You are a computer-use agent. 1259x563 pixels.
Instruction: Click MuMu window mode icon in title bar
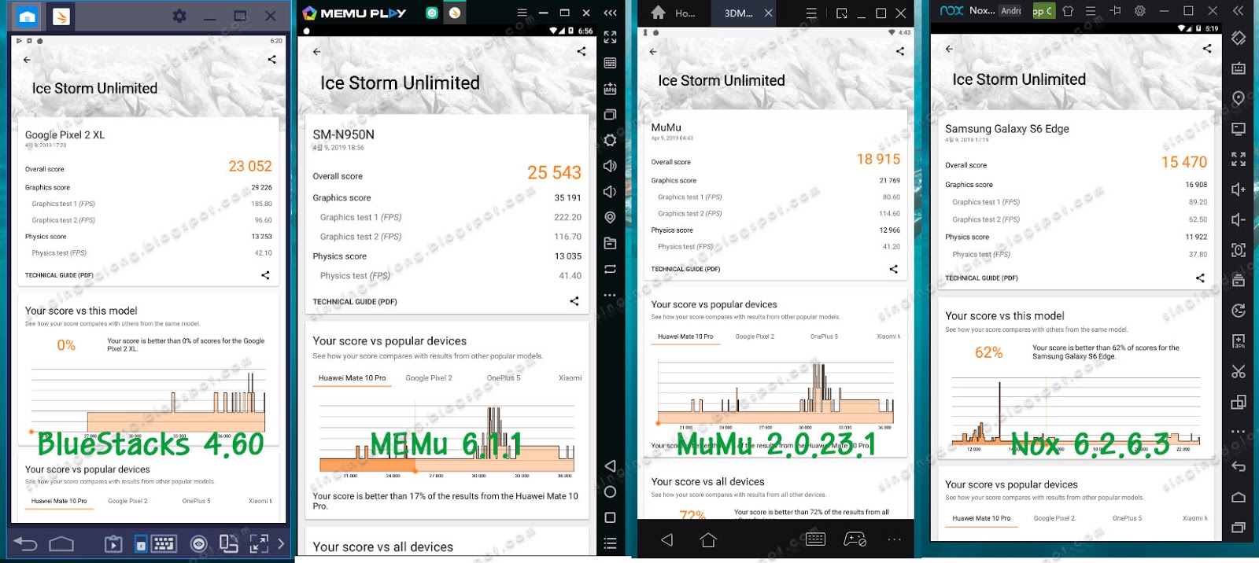pos(841,13)
